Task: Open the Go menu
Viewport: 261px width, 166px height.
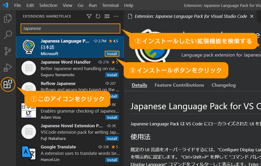Action: (80, 5)
